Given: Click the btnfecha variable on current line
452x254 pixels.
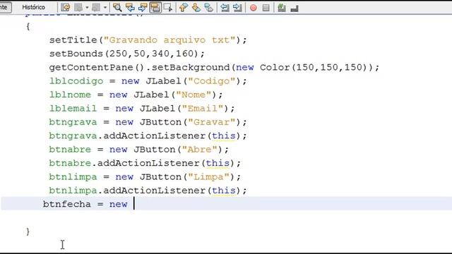Looking at the screenshot, I should coord(67,204).
